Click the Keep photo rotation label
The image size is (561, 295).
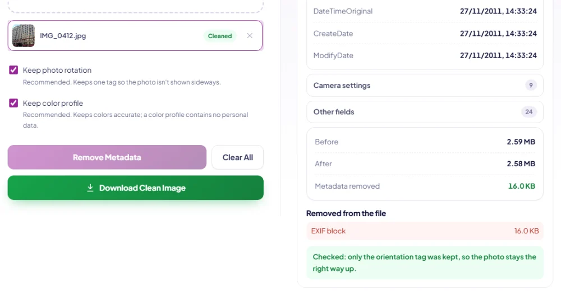click(x=57, y=70)
